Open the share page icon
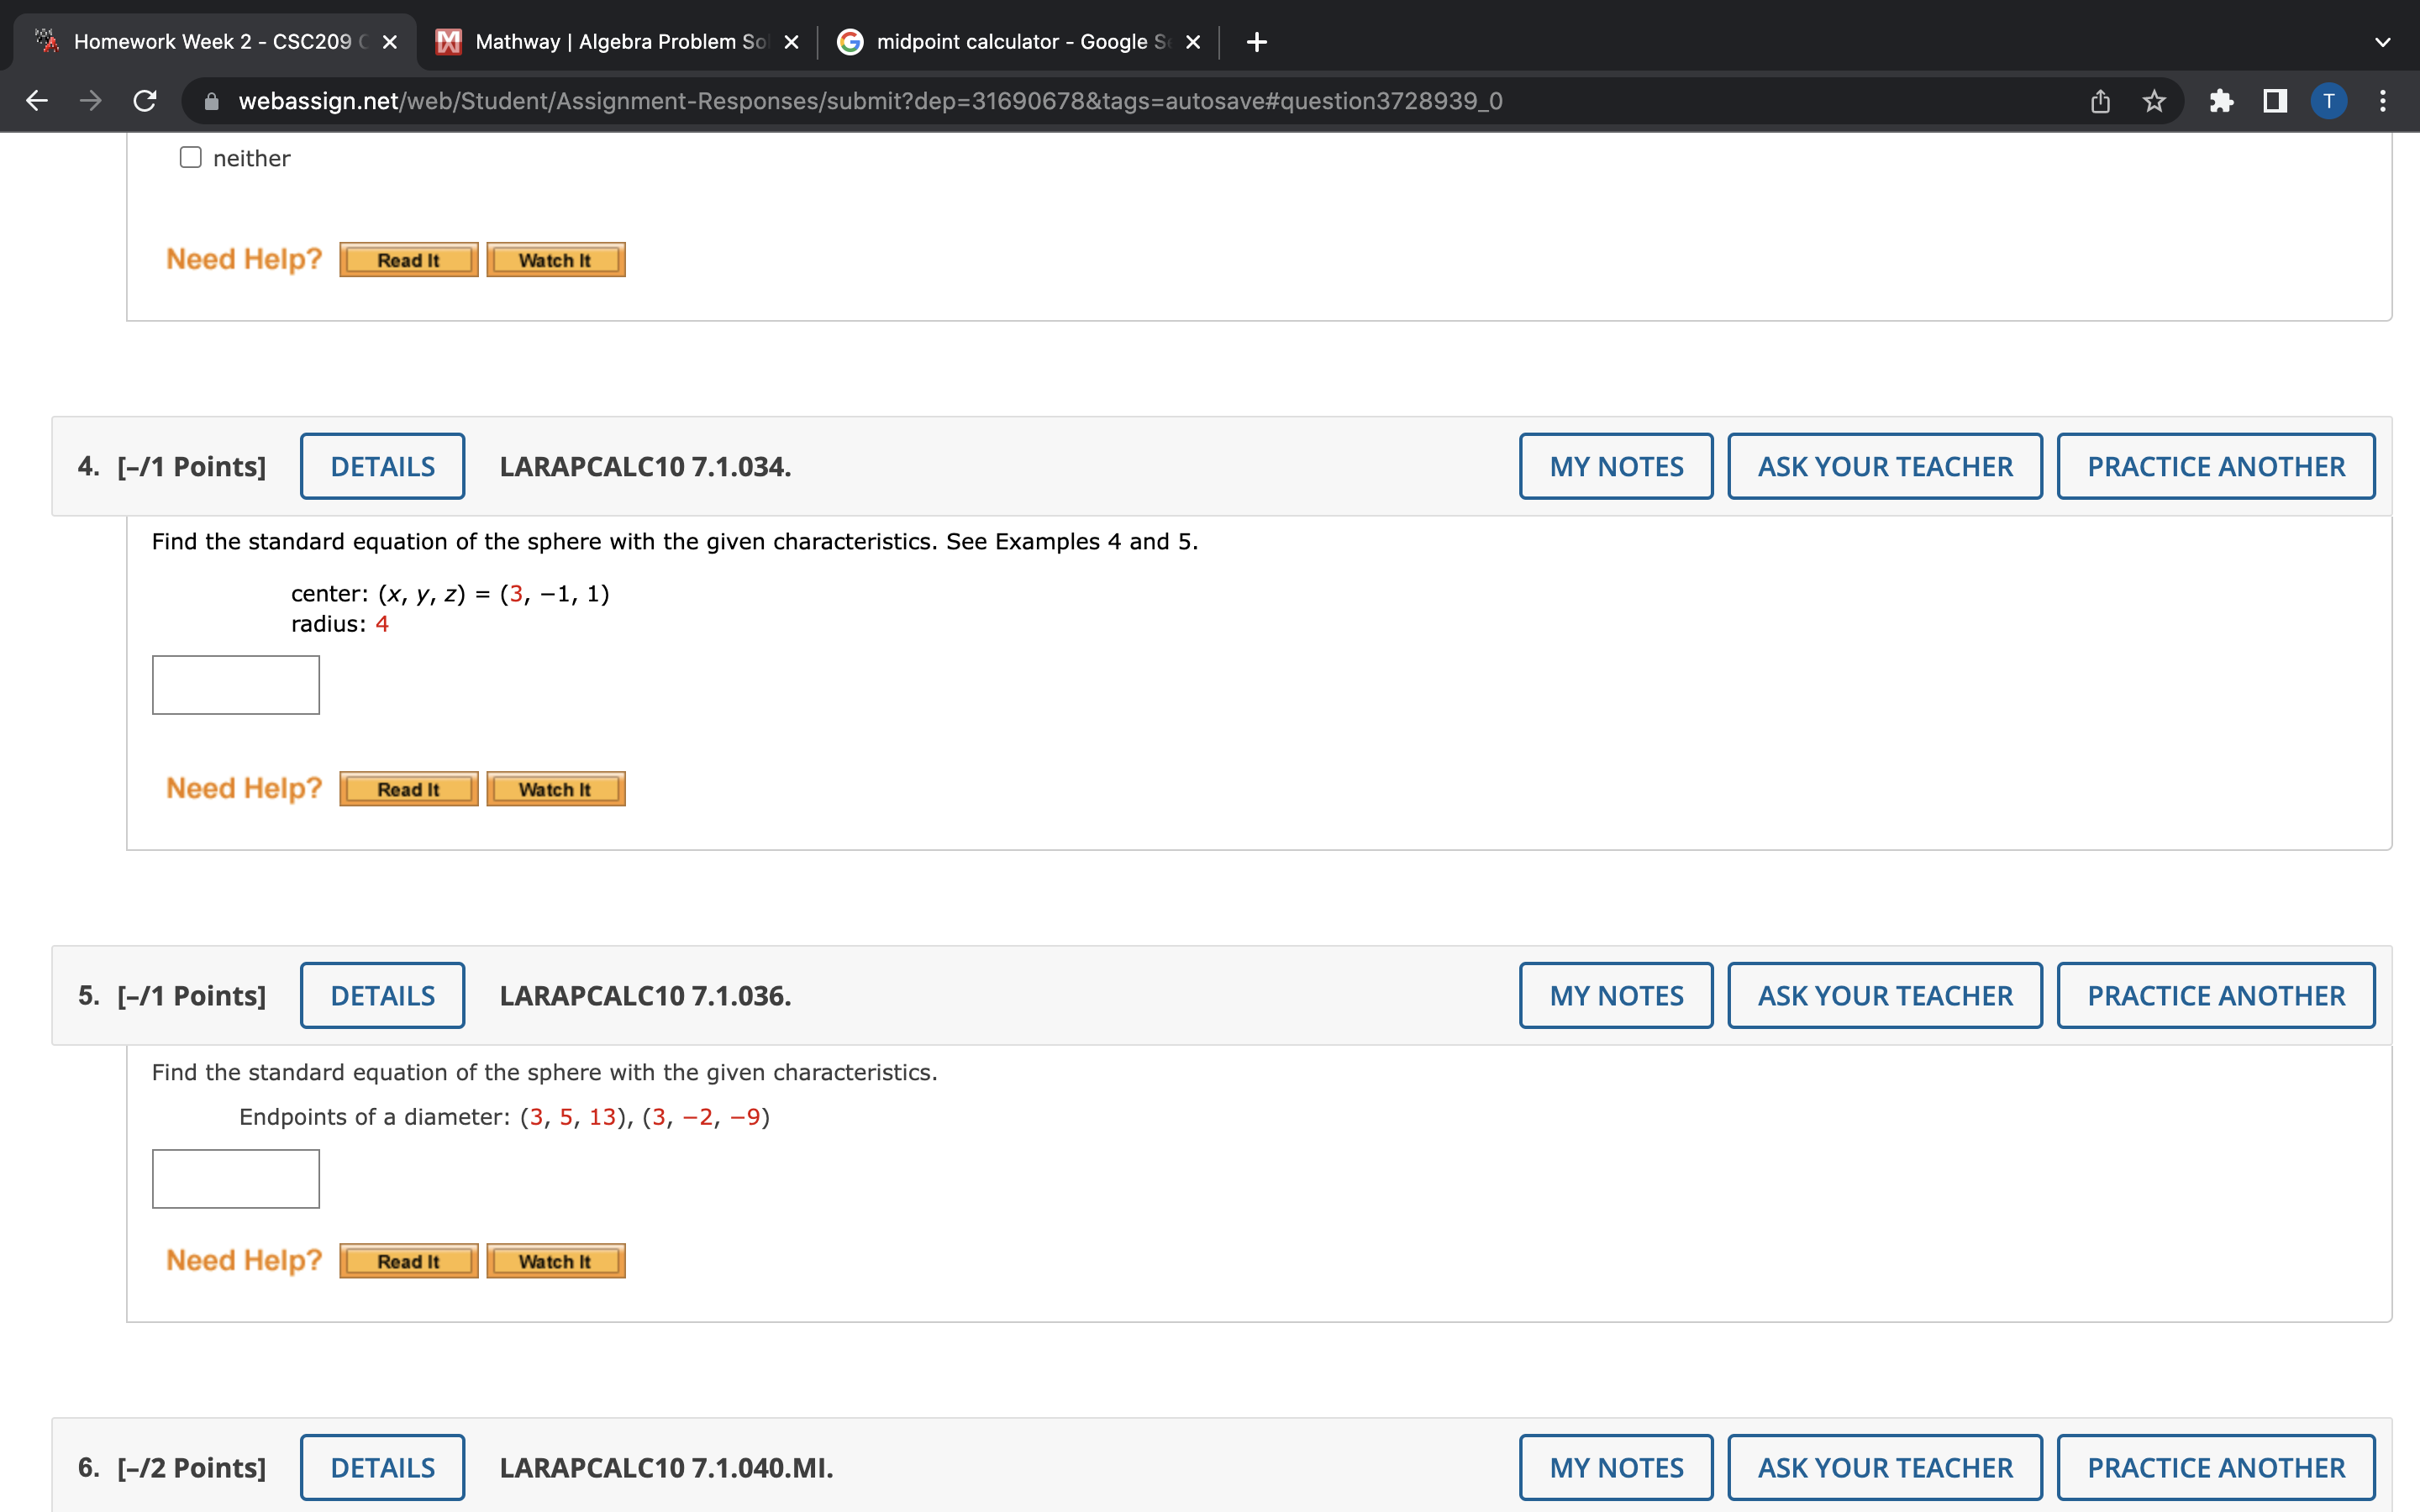Viewport: 2420px width, 1512px height. coord(2100,101)
